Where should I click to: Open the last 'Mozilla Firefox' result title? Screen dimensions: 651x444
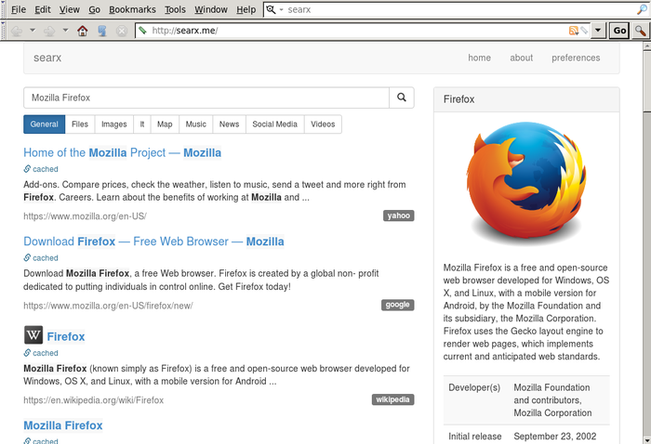pyautogui.click(x=63, y=425)
